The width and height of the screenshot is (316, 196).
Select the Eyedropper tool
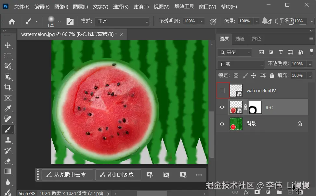8,109
